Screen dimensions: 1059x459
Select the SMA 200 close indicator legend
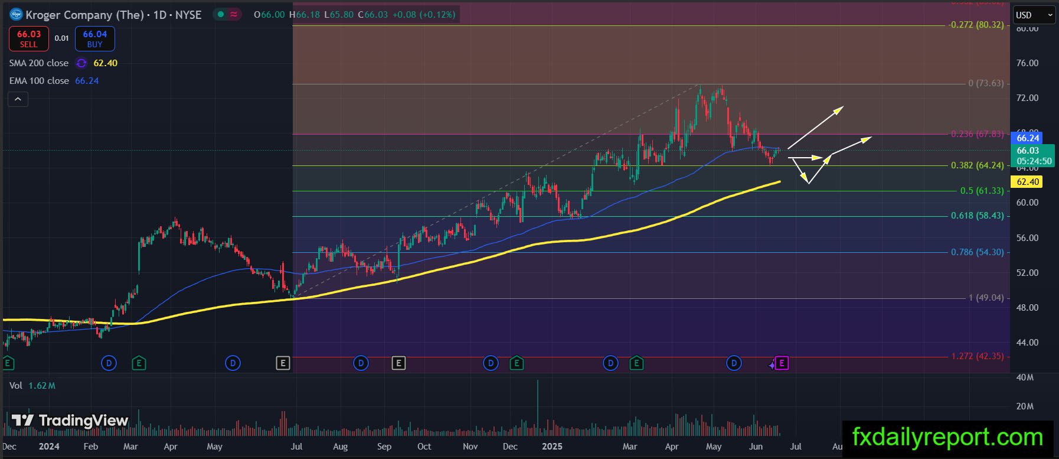point(39,63)
